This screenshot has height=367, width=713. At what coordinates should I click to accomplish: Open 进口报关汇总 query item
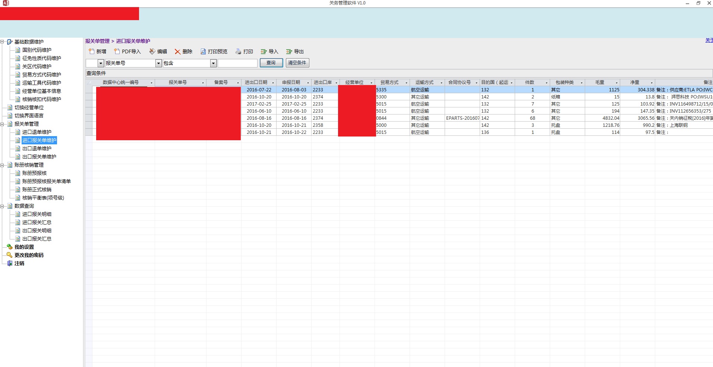tap(37, 222)
